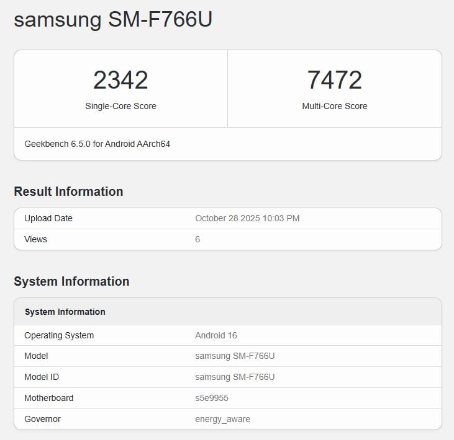454x440 pixels.
Task: Click the Result Information section heading
Action: pyautogui.click(x=68, y=191)
